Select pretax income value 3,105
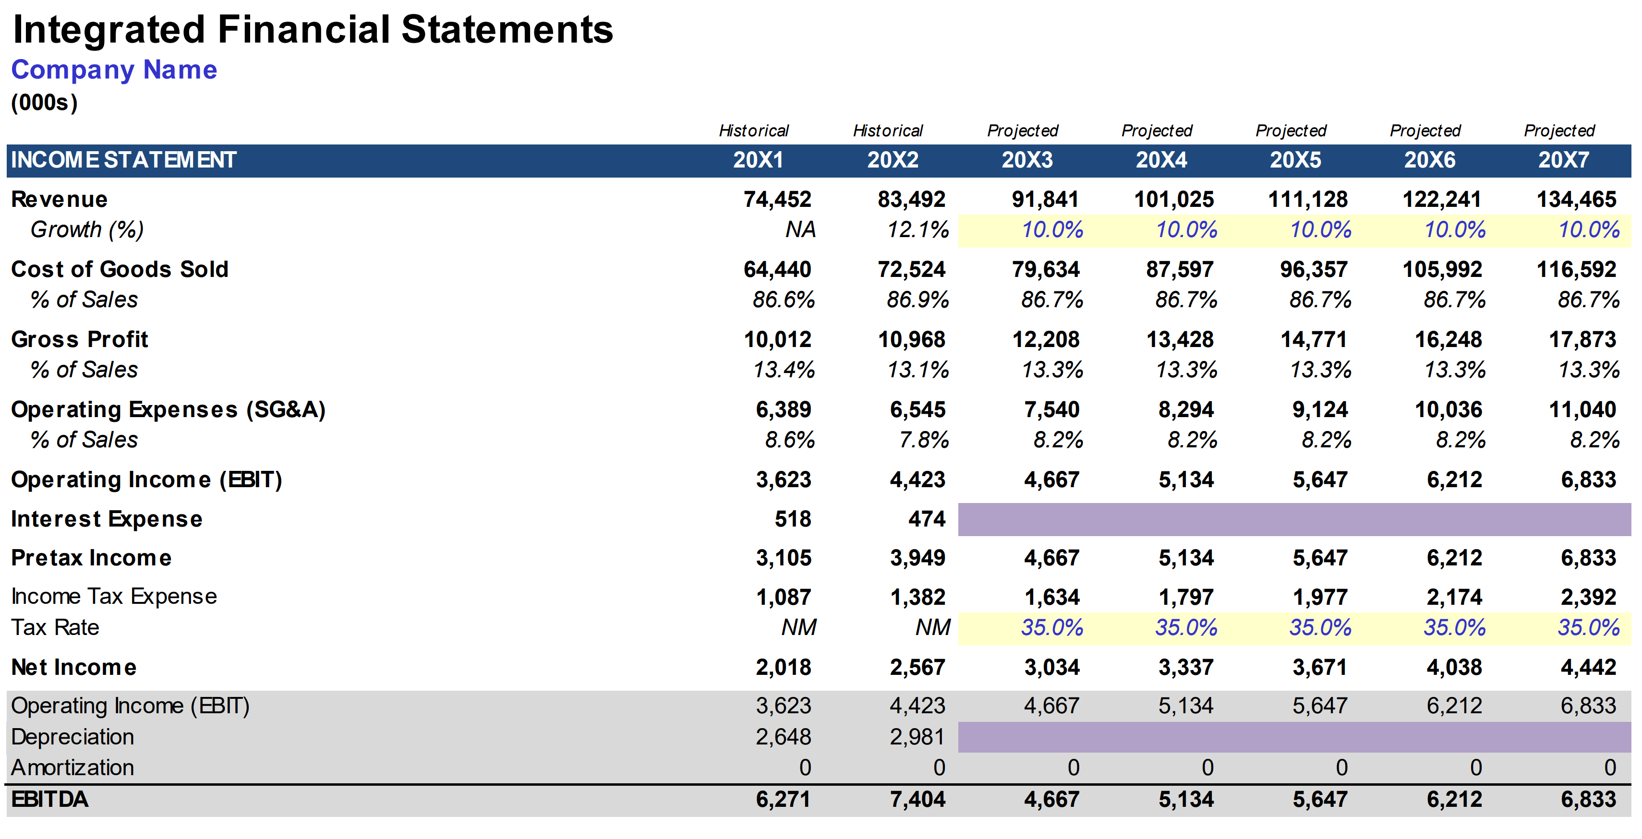Viewport: 1642px width, 839px height. click(x=784, y=559)
